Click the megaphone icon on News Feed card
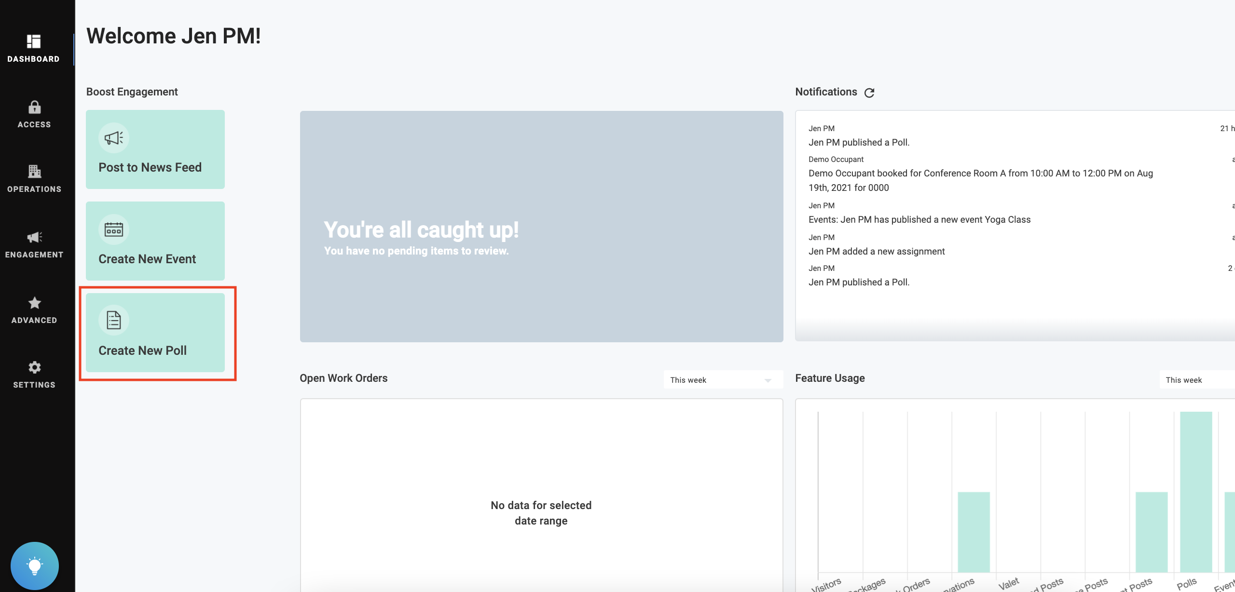This screenshot has height=592, width=1235. 114,138
